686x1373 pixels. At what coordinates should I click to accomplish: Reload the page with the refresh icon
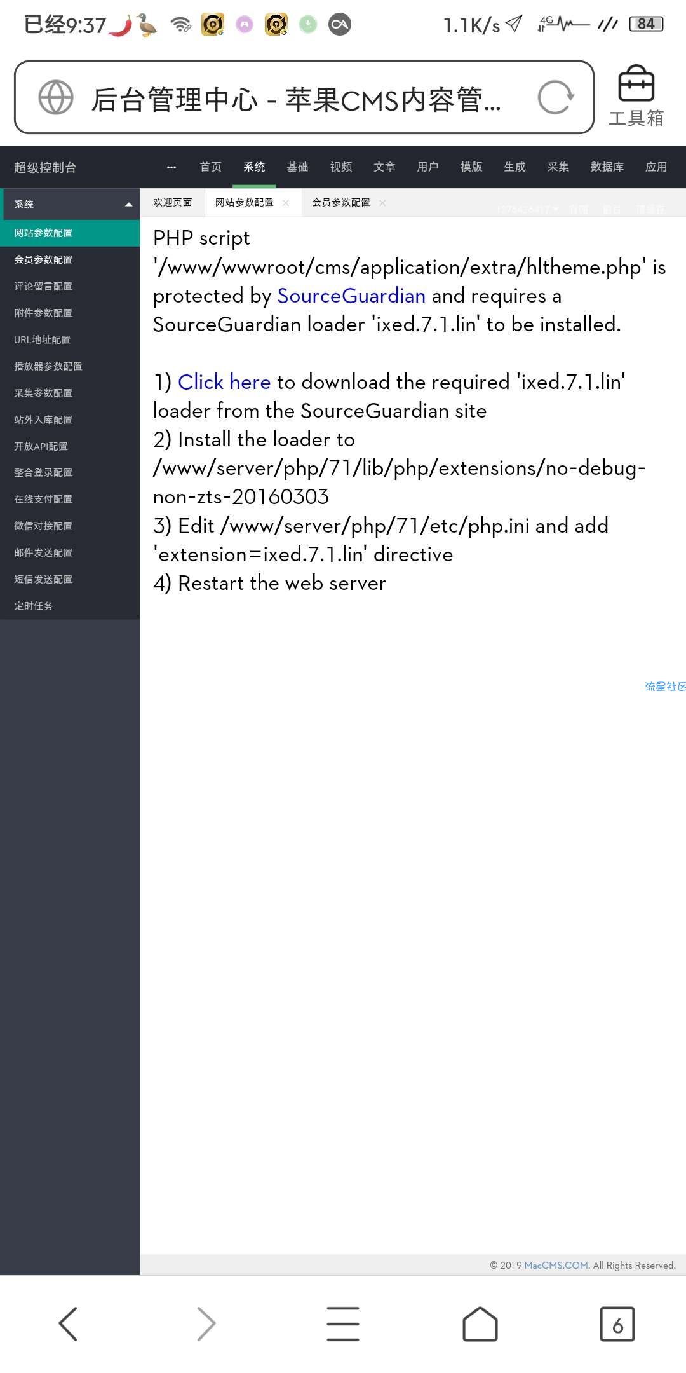556,98
